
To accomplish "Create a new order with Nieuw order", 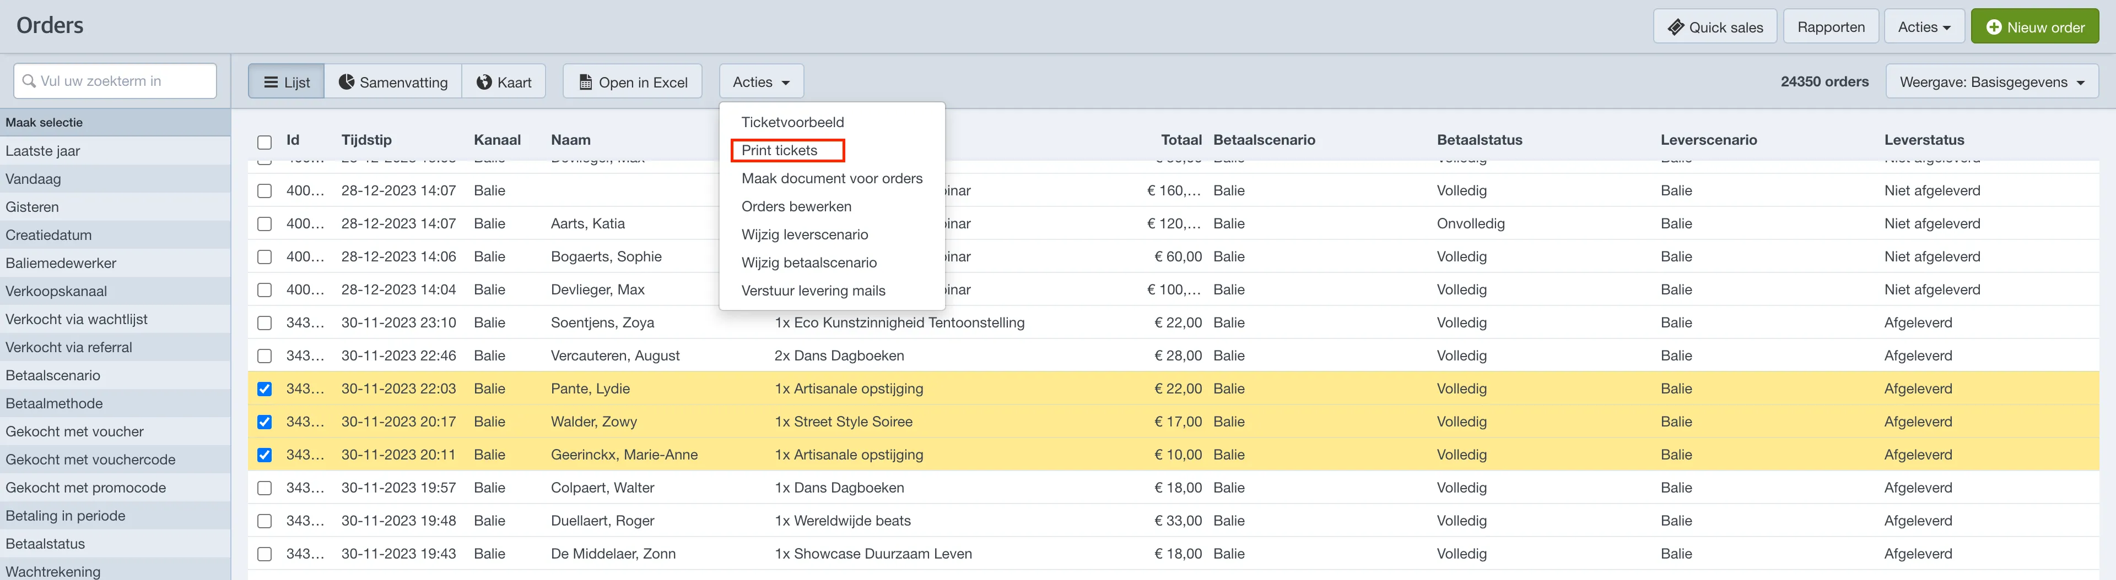I will 2034,27.
